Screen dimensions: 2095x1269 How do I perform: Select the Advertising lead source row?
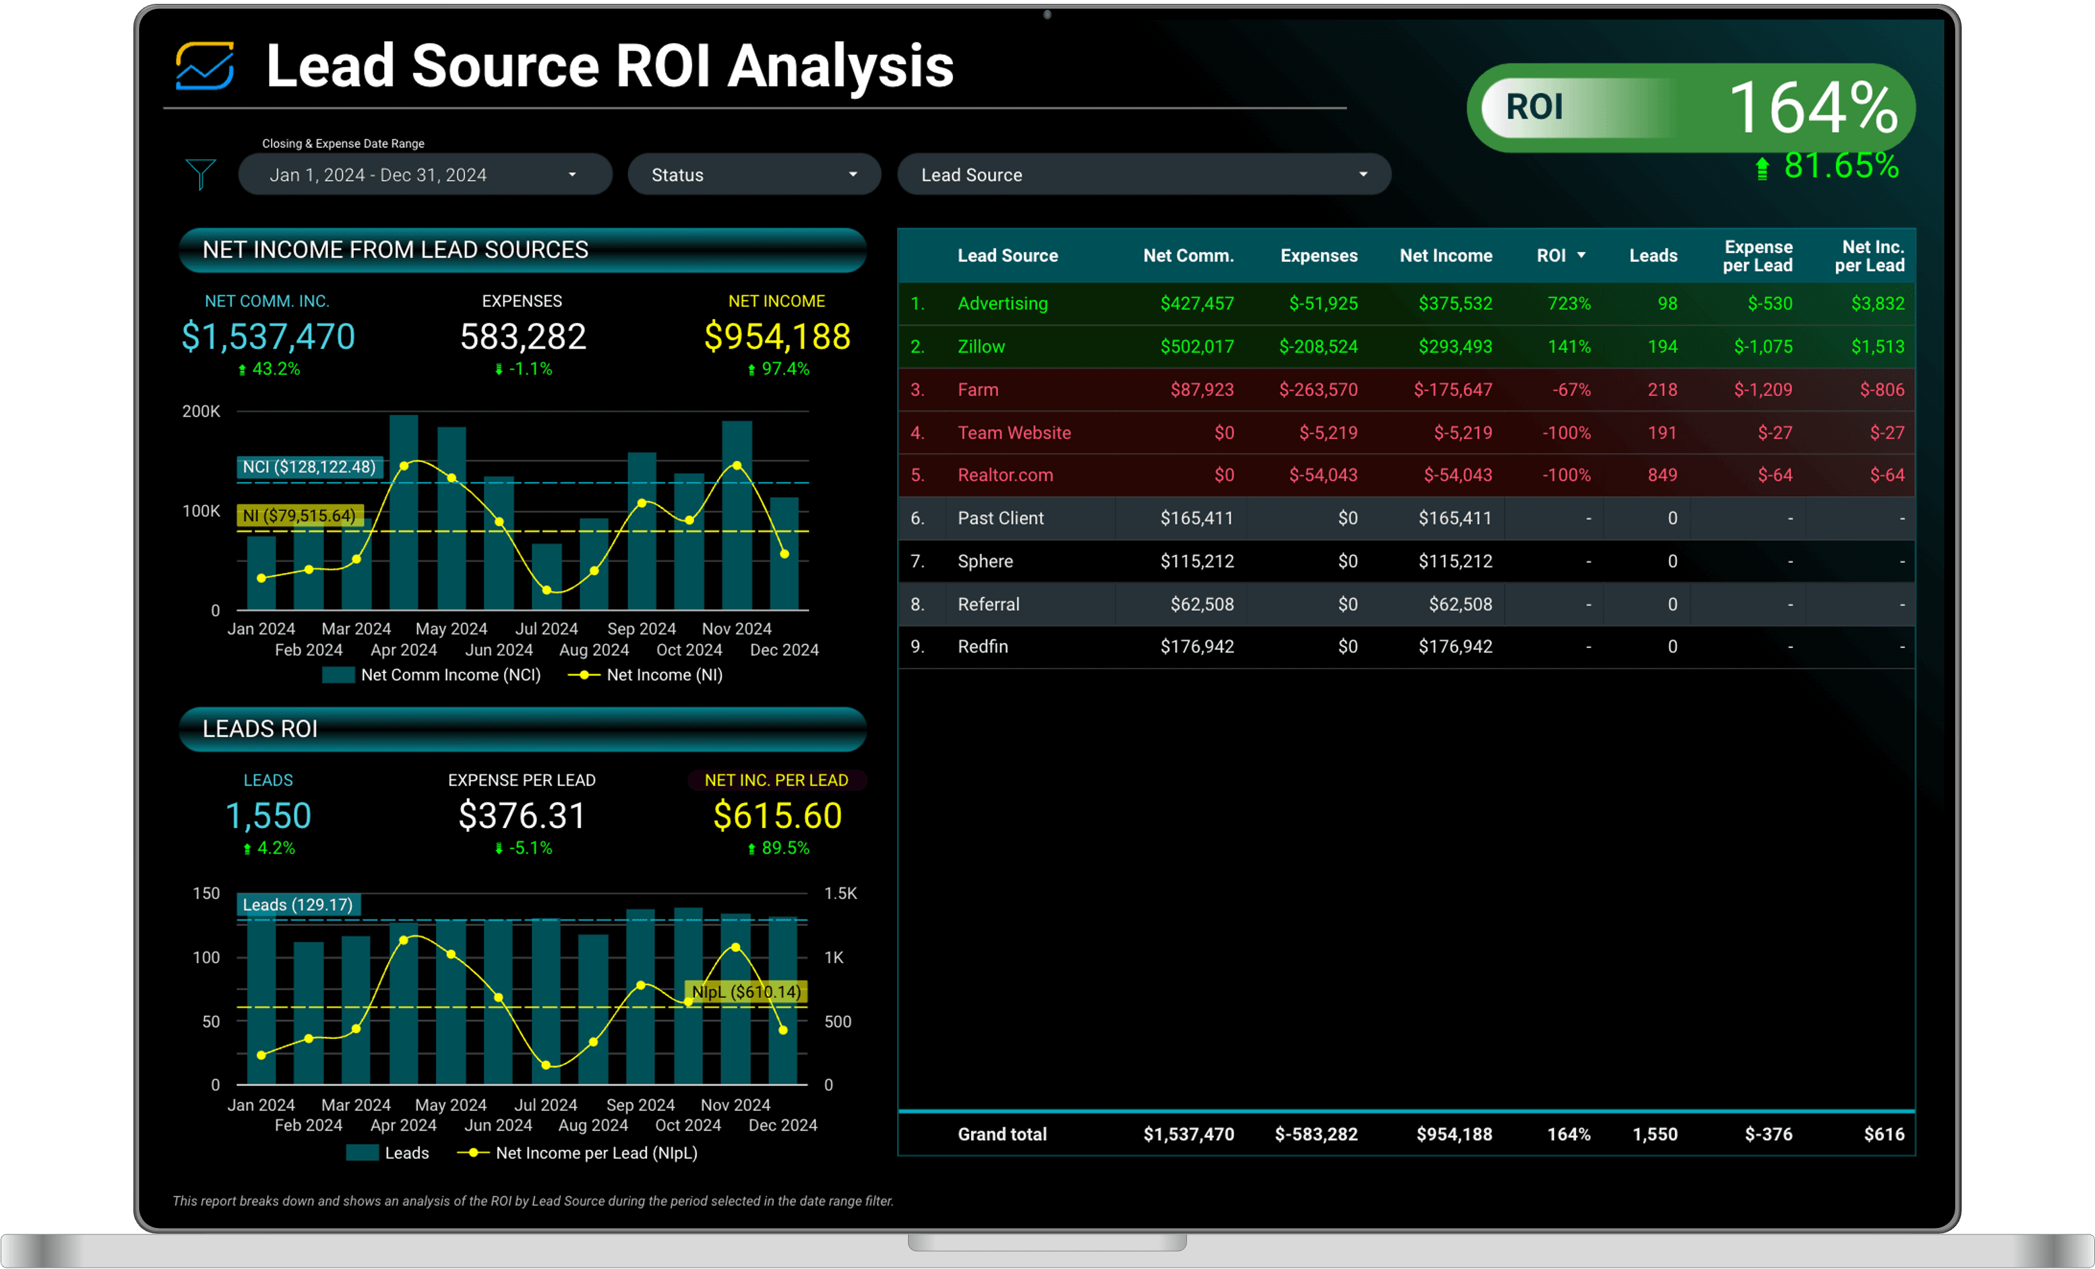click(1406, 303)
